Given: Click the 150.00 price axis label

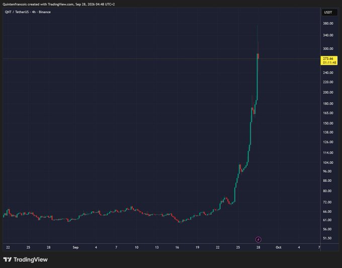Looking at the screenshot, I should point(328,123).
